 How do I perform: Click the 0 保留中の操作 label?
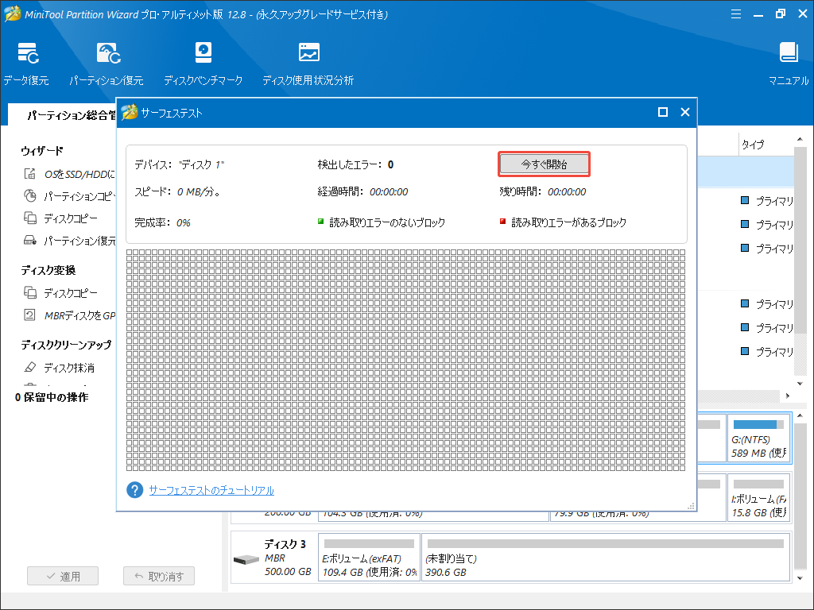(x=52, y=397)
